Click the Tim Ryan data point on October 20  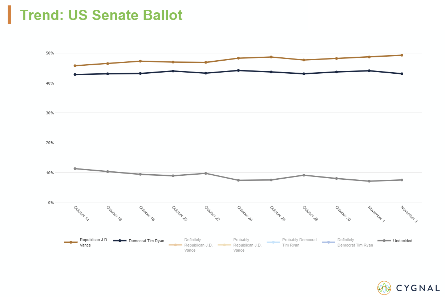[173, 71]
